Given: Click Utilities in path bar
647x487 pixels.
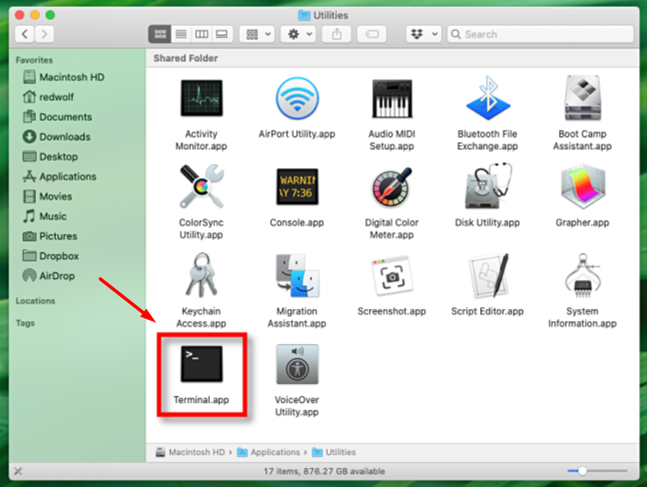Looking at the screenshot, I should pyautogui.click(x=334, y=452).
